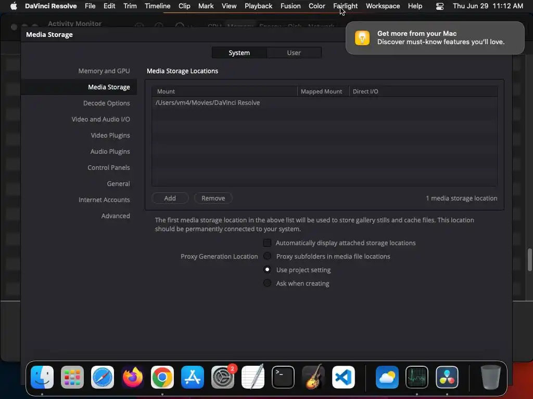Switch to the System tab
The image size is (533, 399).
pyautogui.click(x=239, y=52)
